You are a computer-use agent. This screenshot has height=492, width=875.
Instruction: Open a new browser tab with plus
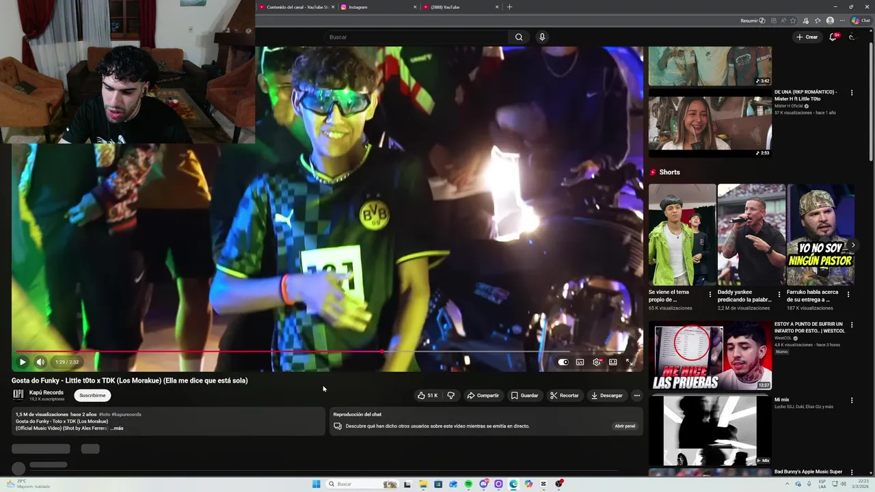509,7
